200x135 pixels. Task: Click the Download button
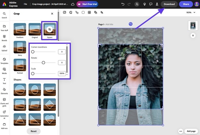click(x=169, y=4)
